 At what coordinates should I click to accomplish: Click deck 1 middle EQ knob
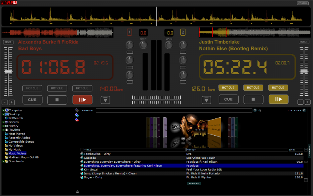130,60
